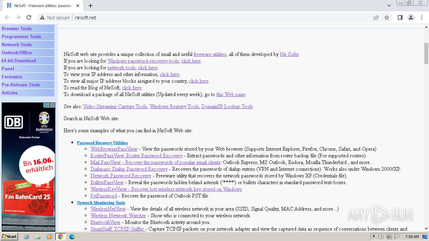Open Chrome three-dot menu
This screenshot has width=429, height=241.
pos(422,17)
